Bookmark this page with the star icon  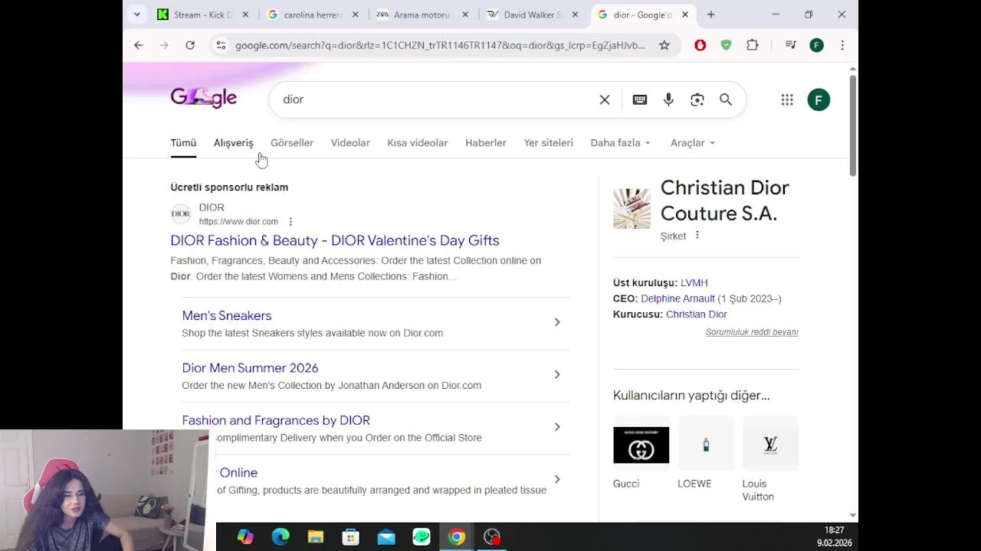664,45
